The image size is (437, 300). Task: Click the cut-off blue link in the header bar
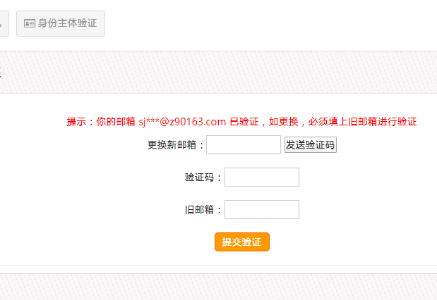pos(1,72)
